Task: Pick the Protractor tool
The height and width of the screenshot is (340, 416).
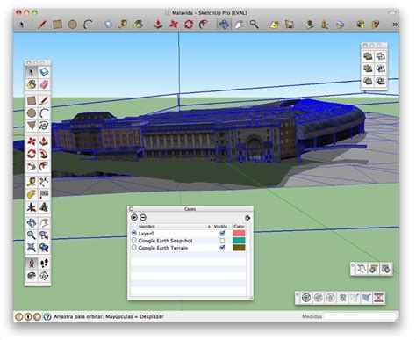Action: 32,194
